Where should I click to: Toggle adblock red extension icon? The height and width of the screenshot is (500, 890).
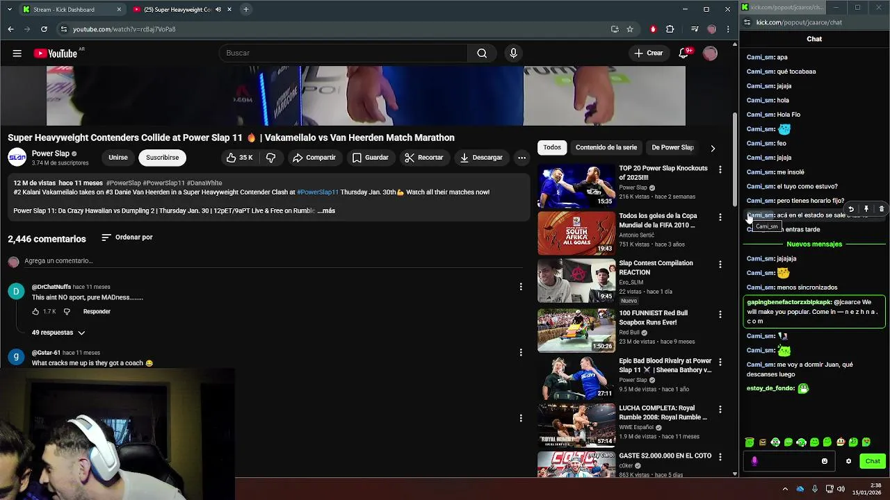tap(653, 29)
